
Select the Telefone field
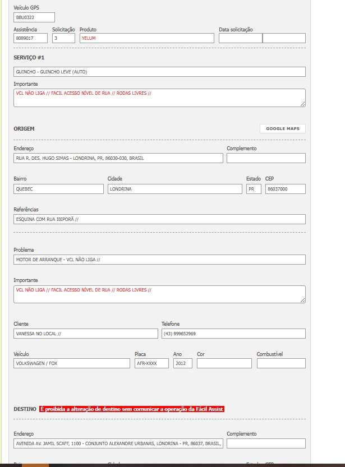233,334
